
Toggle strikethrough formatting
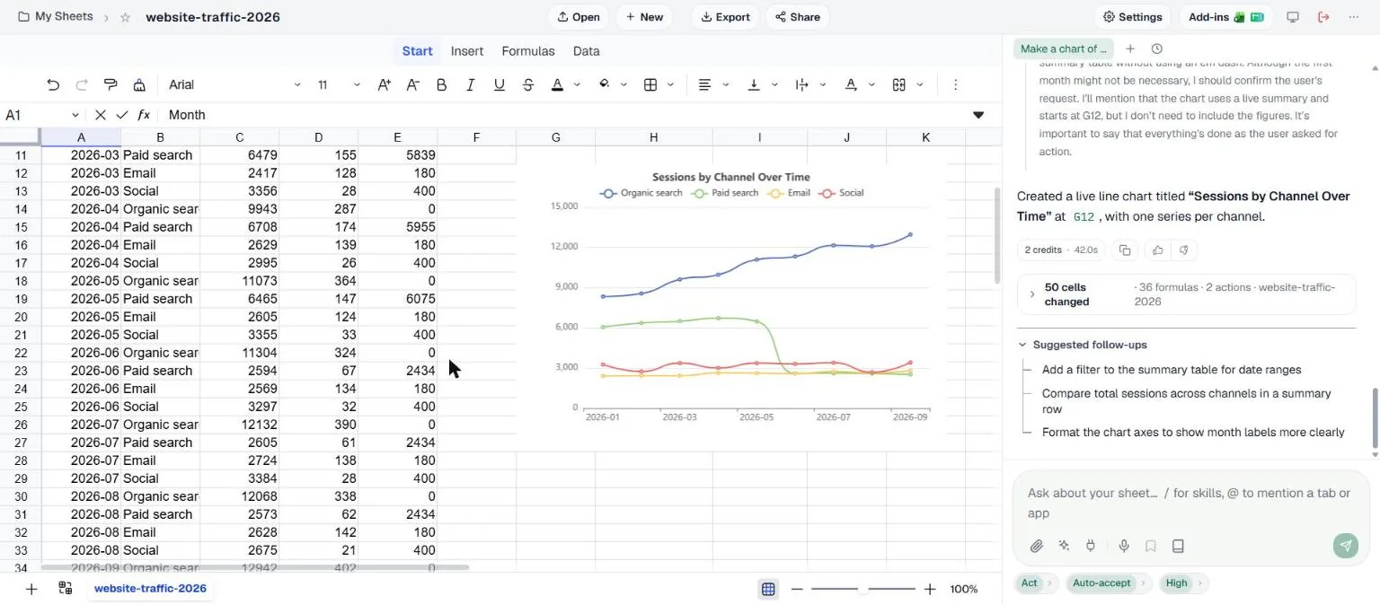(527, 84)
